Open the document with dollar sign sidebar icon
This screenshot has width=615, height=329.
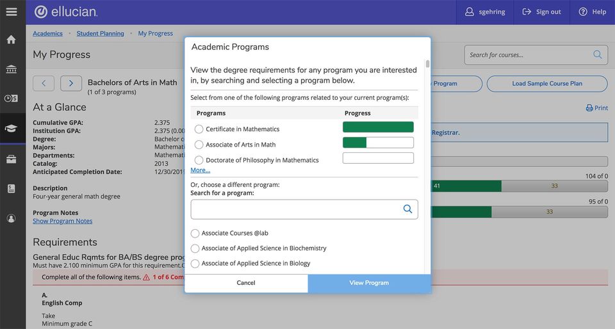click(x=12, y=188)
